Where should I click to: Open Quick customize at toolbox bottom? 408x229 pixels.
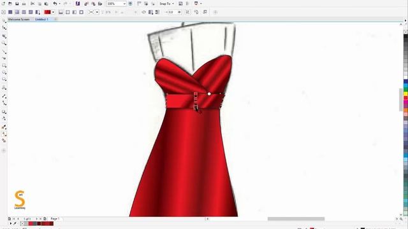4,150
